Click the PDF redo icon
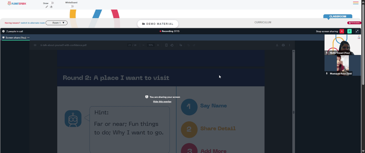This screenshot has height=153, width=365. pyautogui.click(x=194, y=45)
